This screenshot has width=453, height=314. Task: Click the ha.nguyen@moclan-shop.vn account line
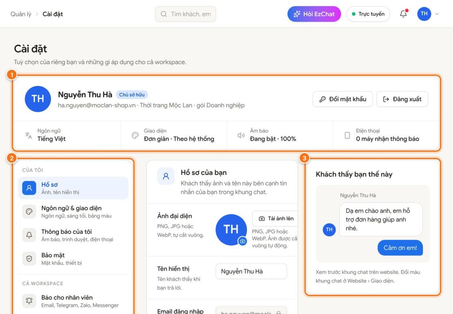pos(151,105)
